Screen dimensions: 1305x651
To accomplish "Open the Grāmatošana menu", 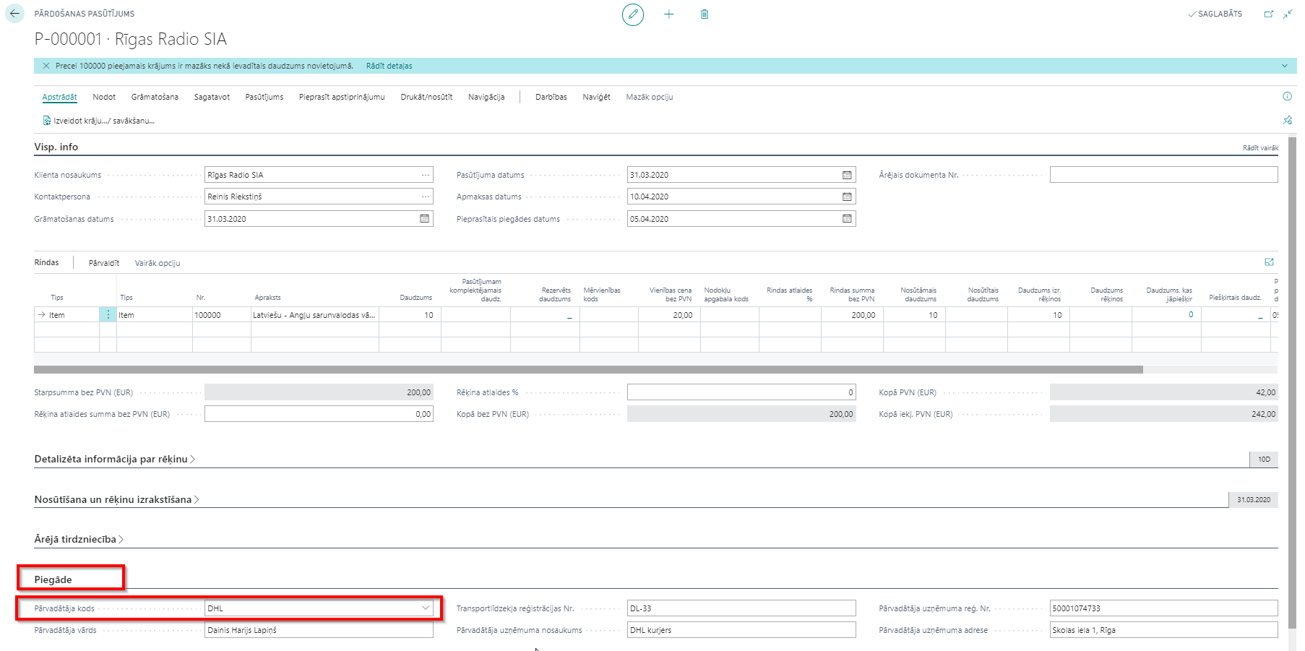I will (155, 97).
